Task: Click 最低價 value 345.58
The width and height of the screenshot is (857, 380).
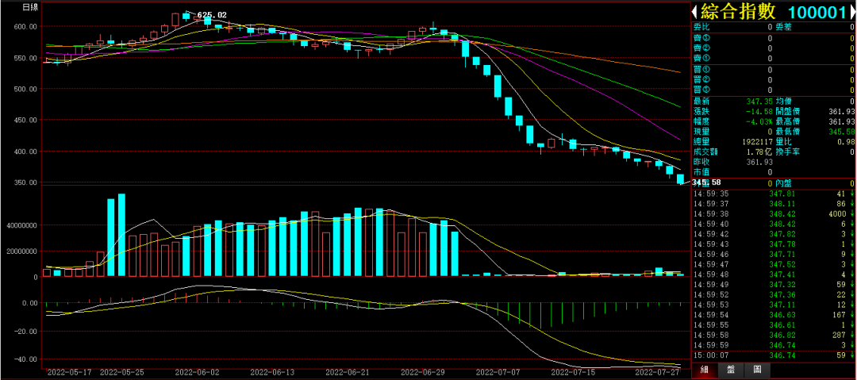Action: (x=840, y=131)
